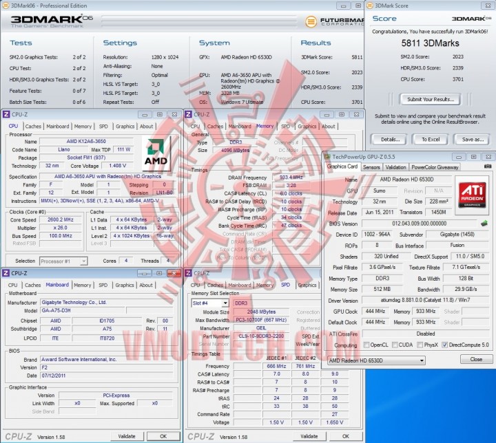
Task: Open the PowerColor Giveaway tab in GPU-Z
Action: [435, 167]
